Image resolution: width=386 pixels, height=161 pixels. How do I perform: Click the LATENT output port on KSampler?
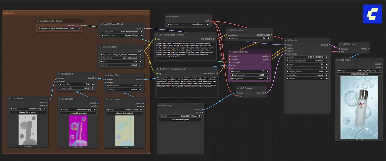330,45
